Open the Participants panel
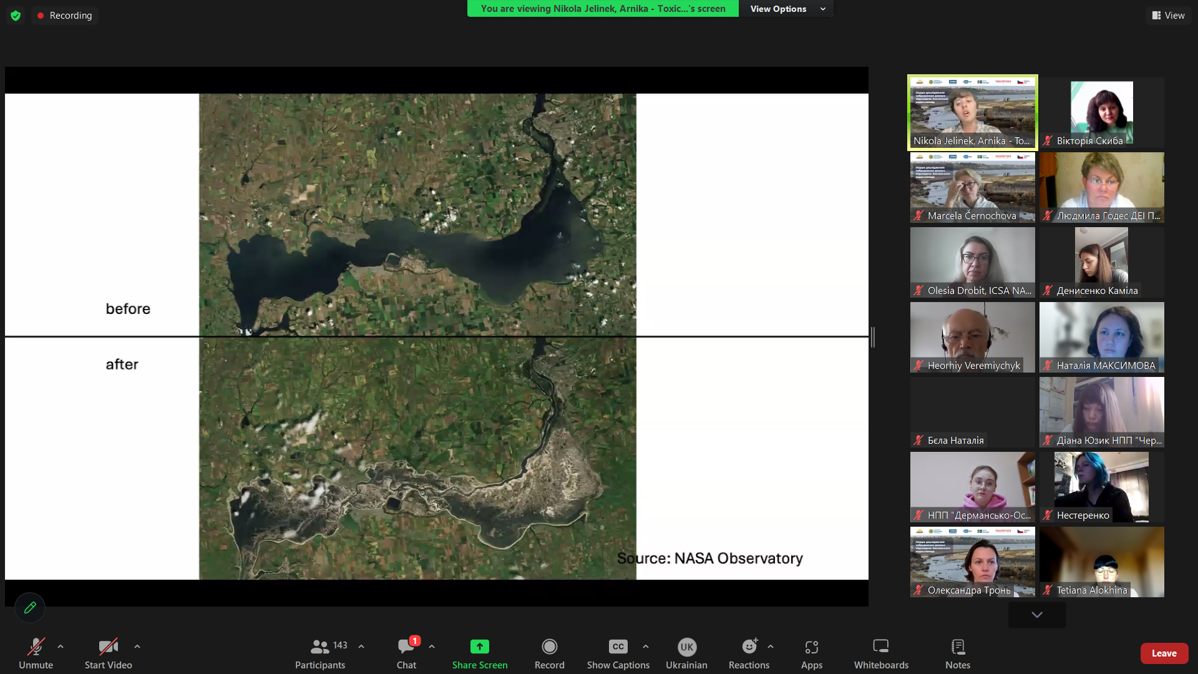Screen dimensions: 1198x674 pos(319,653)
